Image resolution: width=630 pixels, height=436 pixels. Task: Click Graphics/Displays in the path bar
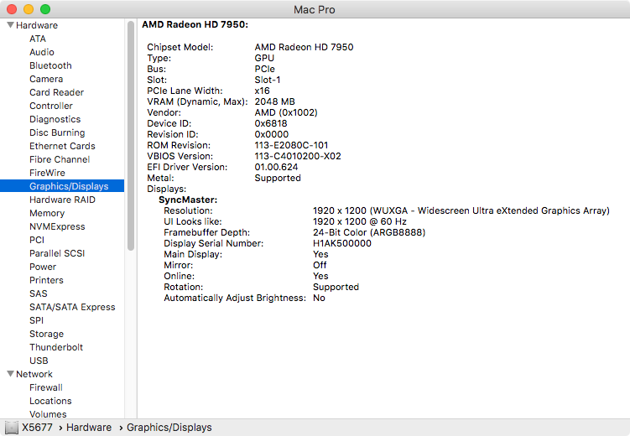pos(169,428)
